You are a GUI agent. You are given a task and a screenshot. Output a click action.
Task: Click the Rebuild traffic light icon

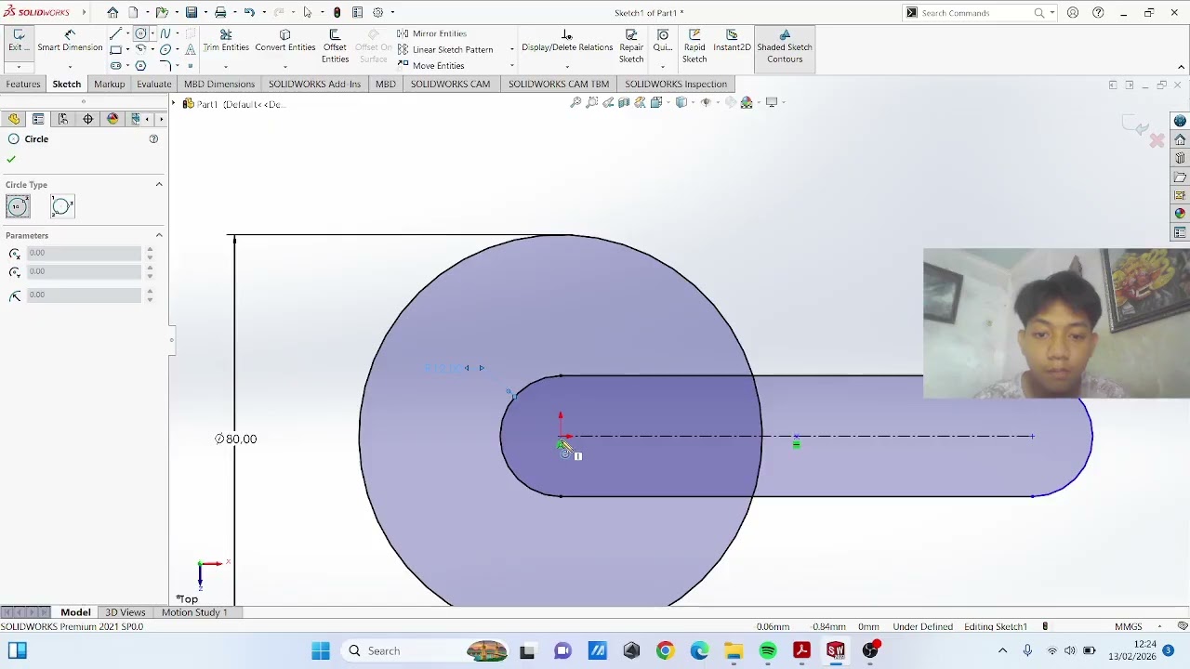coord(337,13)
